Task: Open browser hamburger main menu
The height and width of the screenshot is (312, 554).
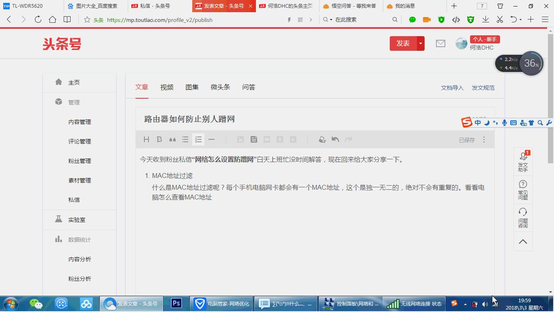Action: [545, 19]
